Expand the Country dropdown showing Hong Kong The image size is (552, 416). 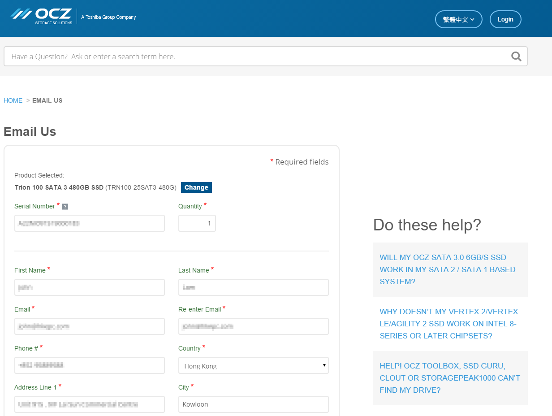[x=254, y=365]
